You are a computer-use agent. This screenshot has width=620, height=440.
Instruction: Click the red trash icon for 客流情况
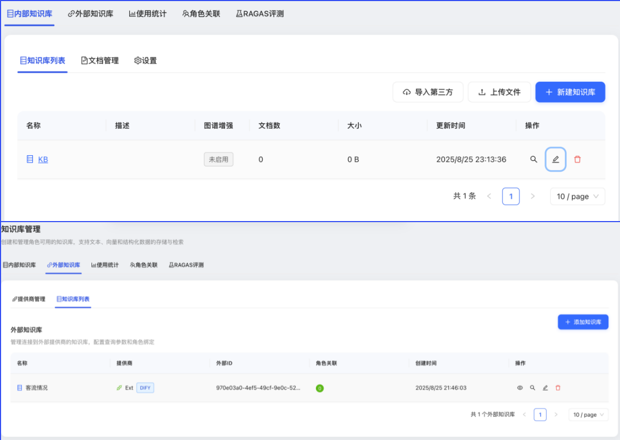click(558, 388)
